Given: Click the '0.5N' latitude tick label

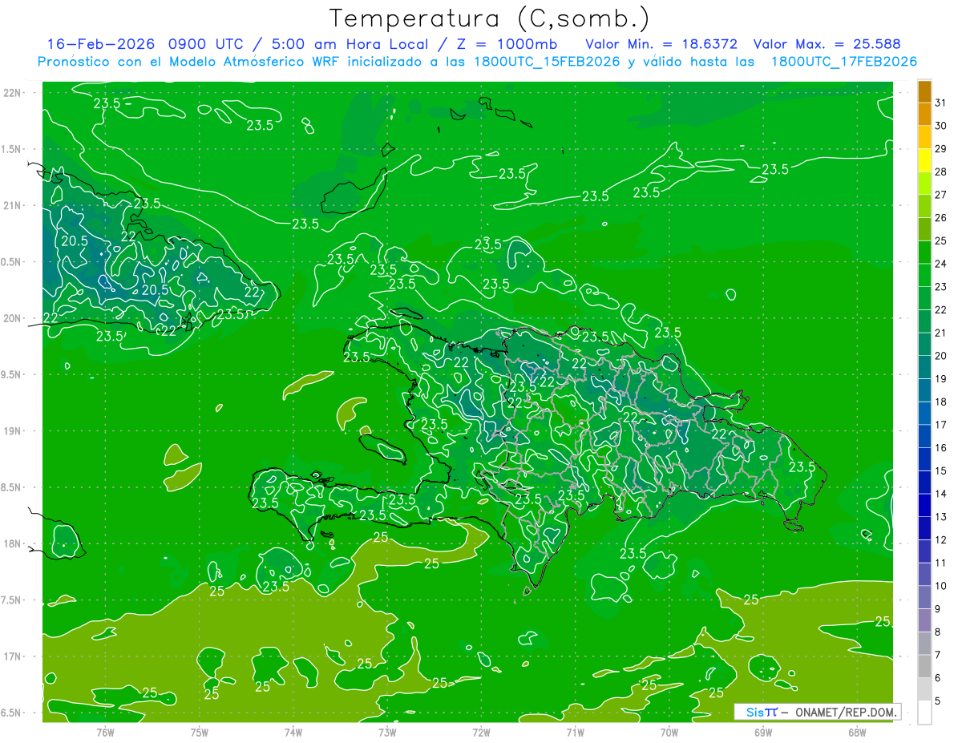Looking at the screenshot, I should click(11, 263).
